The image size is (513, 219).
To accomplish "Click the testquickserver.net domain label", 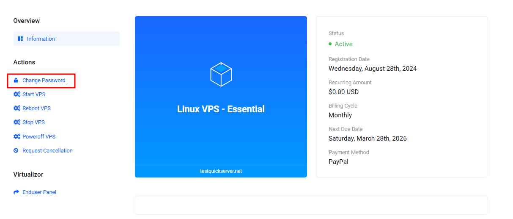I will [x=221, y=171].
